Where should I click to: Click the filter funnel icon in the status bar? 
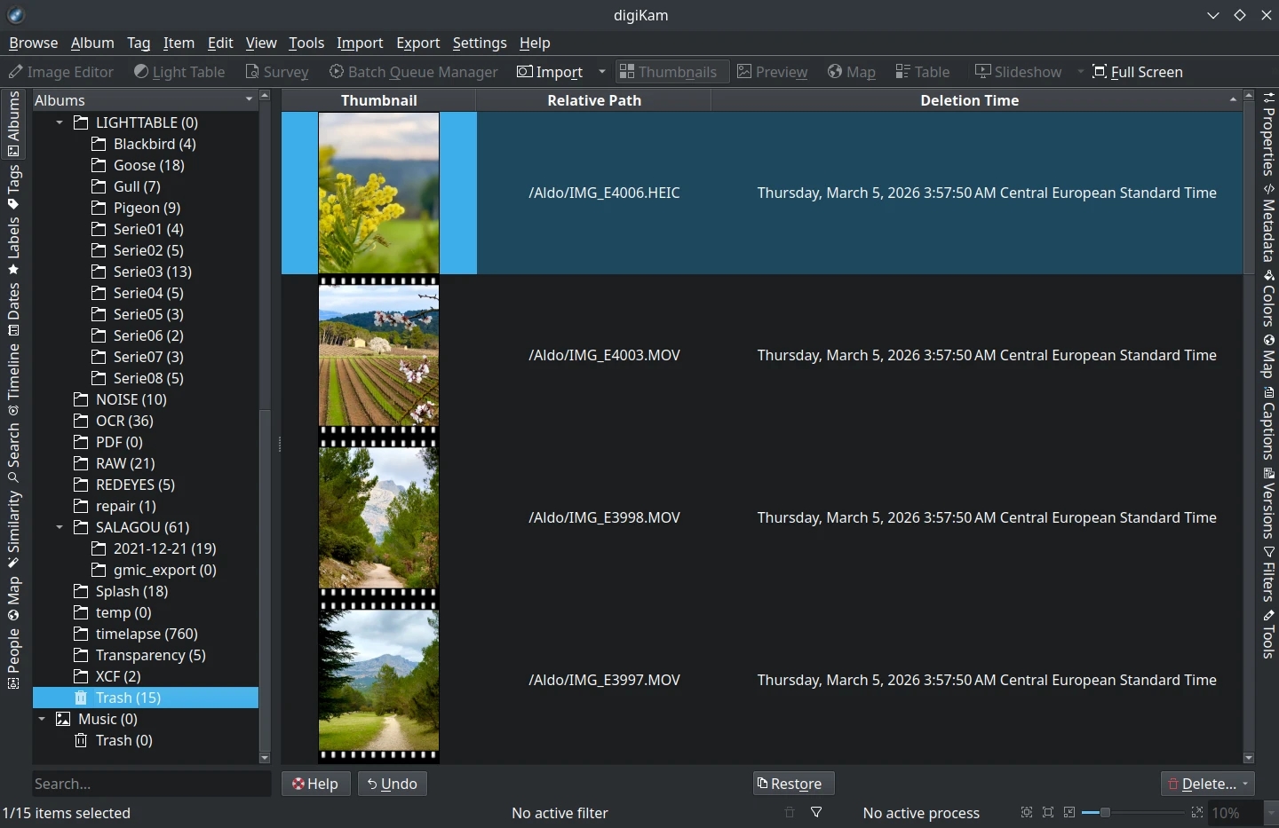click(x=816, y=812)
